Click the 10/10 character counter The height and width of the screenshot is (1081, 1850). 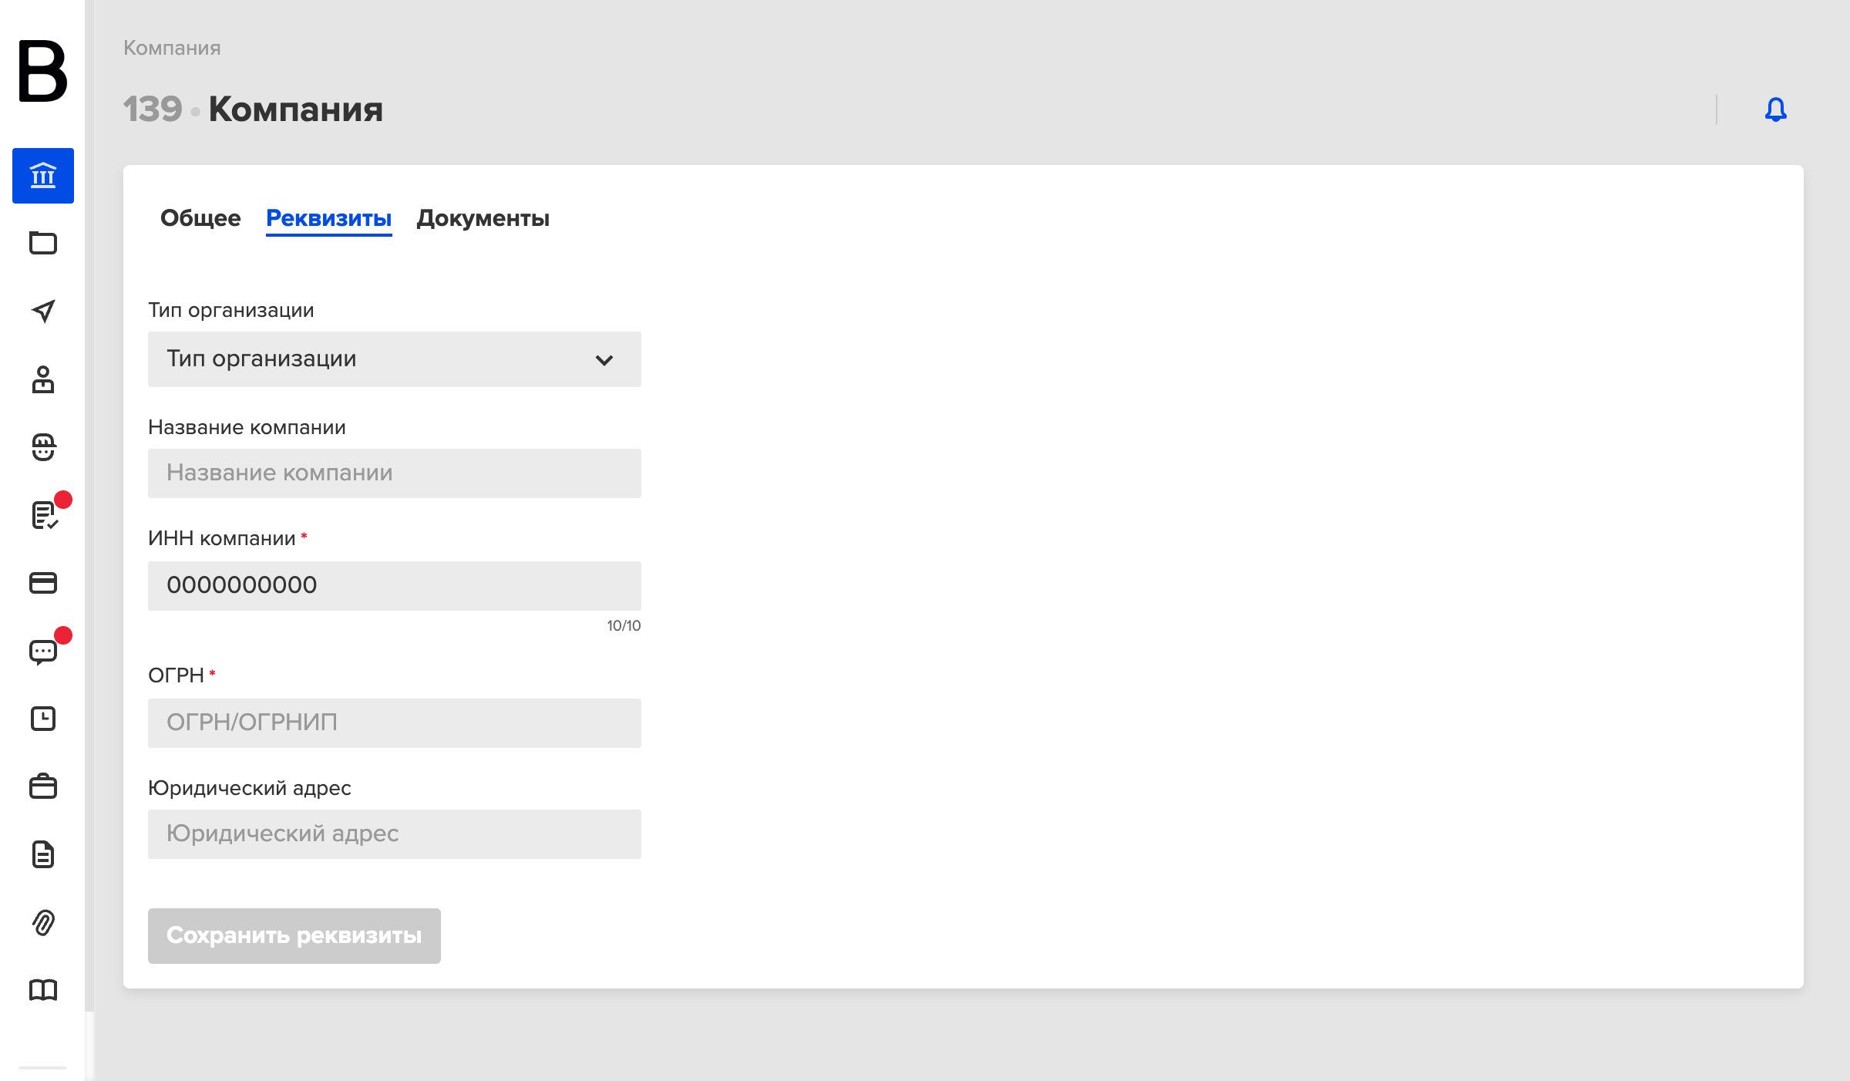[624, 625]
